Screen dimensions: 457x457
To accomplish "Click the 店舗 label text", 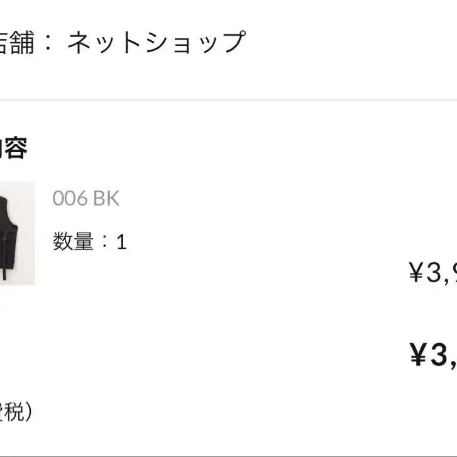I will 16,43.
